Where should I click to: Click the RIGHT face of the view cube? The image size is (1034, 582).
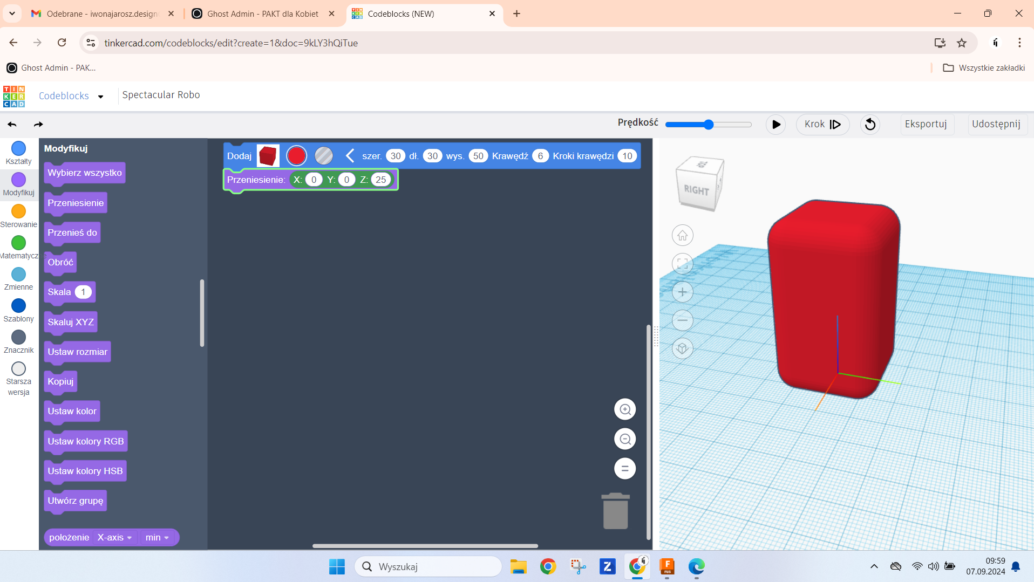click(696, 190)
